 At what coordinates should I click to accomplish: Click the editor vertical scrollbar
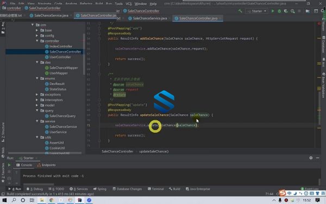coord(319,108)
